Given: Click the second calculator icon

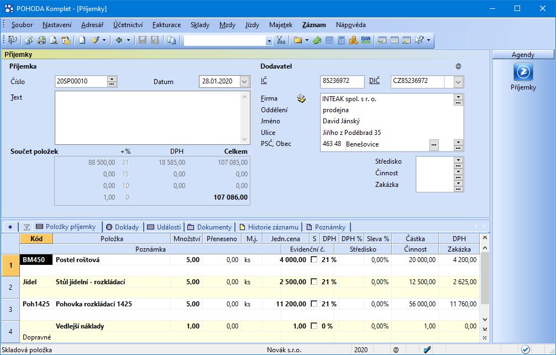Looking at the screenshot, I should click(342, 40).
